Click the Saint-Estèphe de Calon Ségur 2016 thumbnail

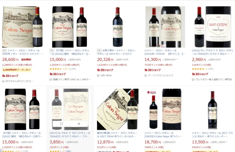tap(212, 27)
